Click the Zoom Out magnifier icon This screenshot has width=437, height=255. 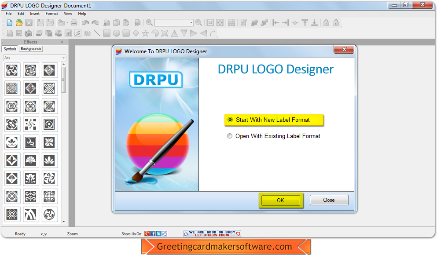pos(199,23)
